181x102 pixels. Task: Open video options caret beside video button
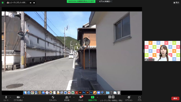(23, 97)
